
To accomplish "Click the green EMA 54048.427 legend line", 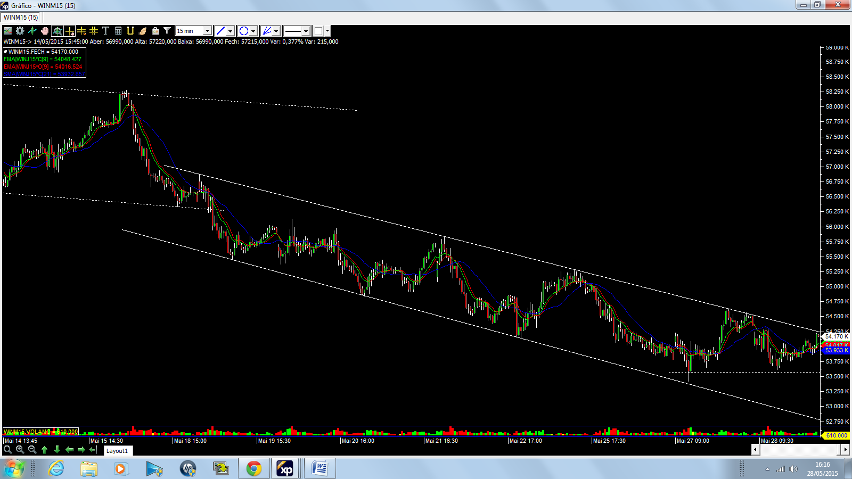I will pyautogui.click(x=43, y=59).
